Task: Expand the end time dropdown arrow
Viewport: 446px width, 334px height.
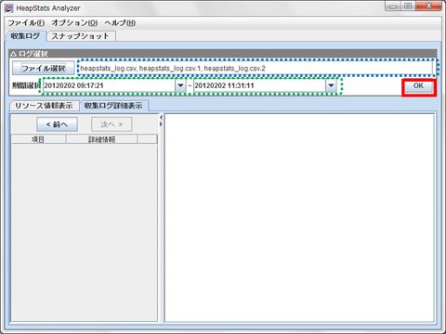Action: click(331, 85)
